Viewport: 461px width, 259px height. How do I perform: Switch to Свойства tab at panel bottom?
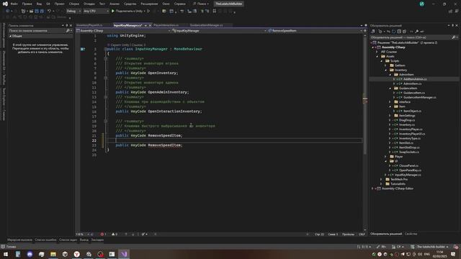(x=411, y=234)
